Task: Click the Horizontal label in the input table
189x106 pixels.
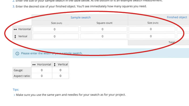Action: click(25, 29)
